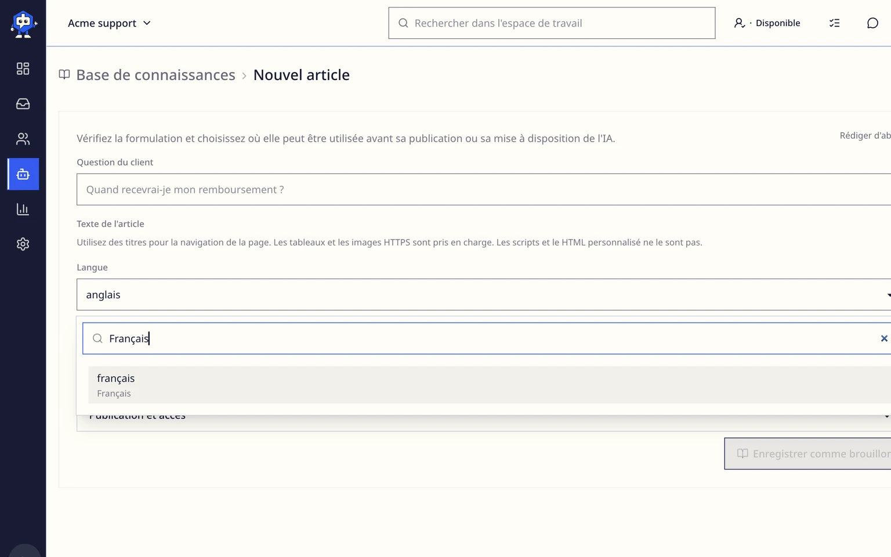
Task: Click the book icon beside Base de connaissances
Action: pos(64,75)
